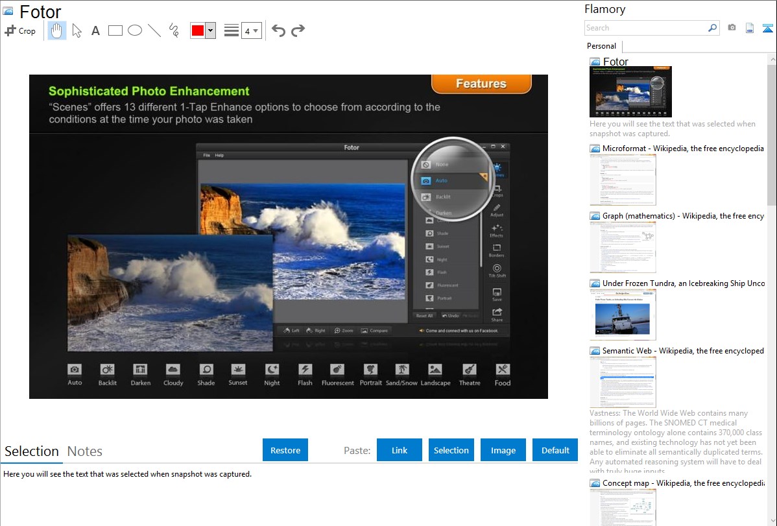Expand the line thickness dropdown
The width and height of the screenshot is (777, 526).
[251, 30]
